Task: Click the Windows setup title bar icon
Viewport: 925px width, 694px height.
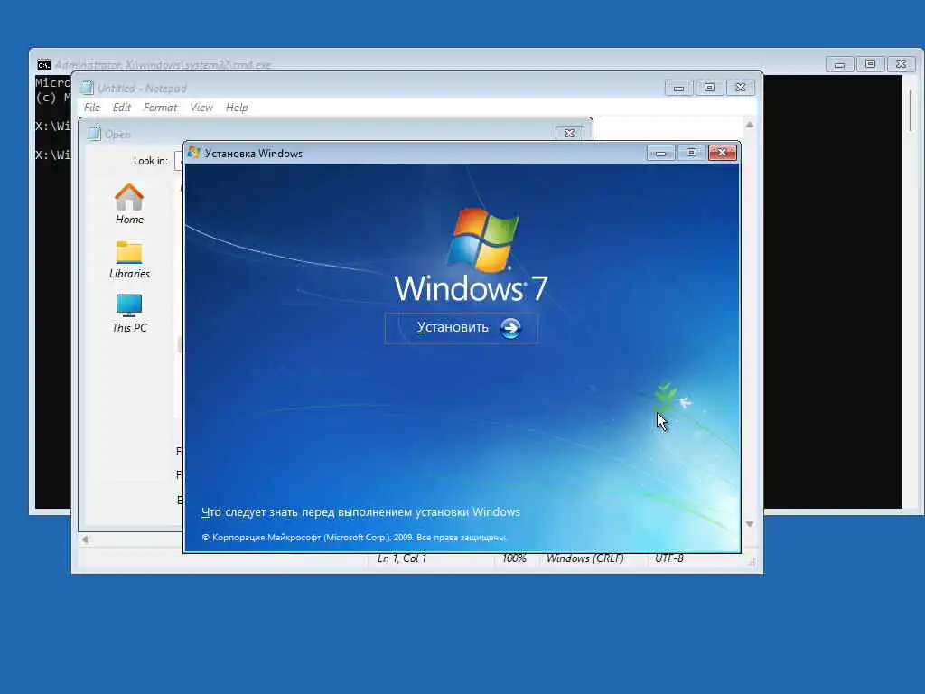Action: pos(193,153)
